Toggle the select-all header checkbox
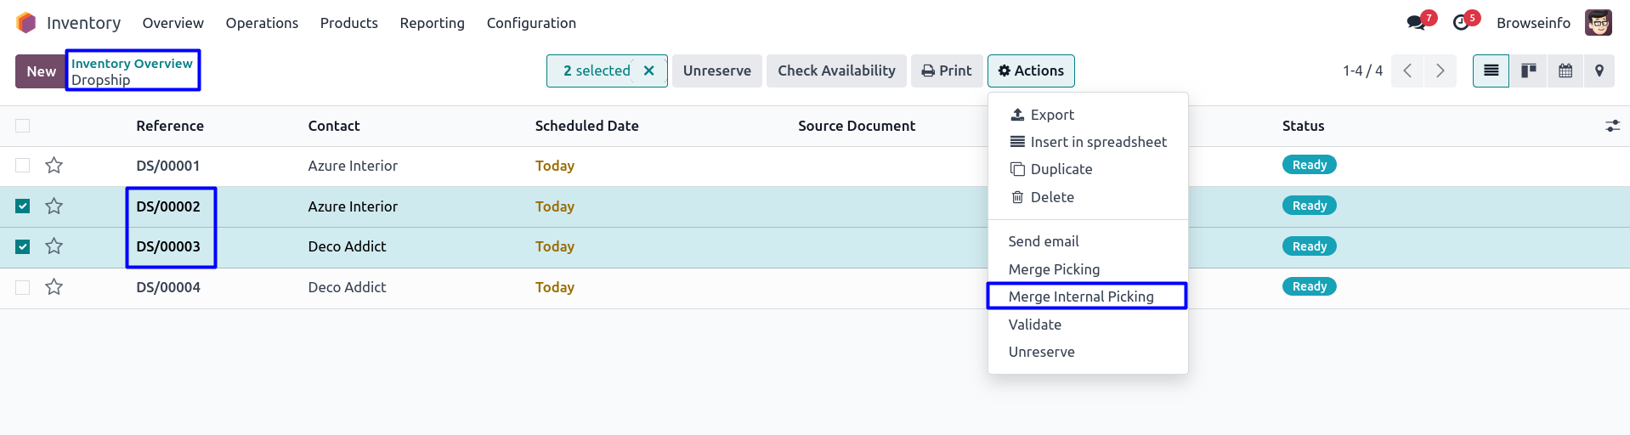The width and height of the screenshot is (1630, 435). [23, 126]
